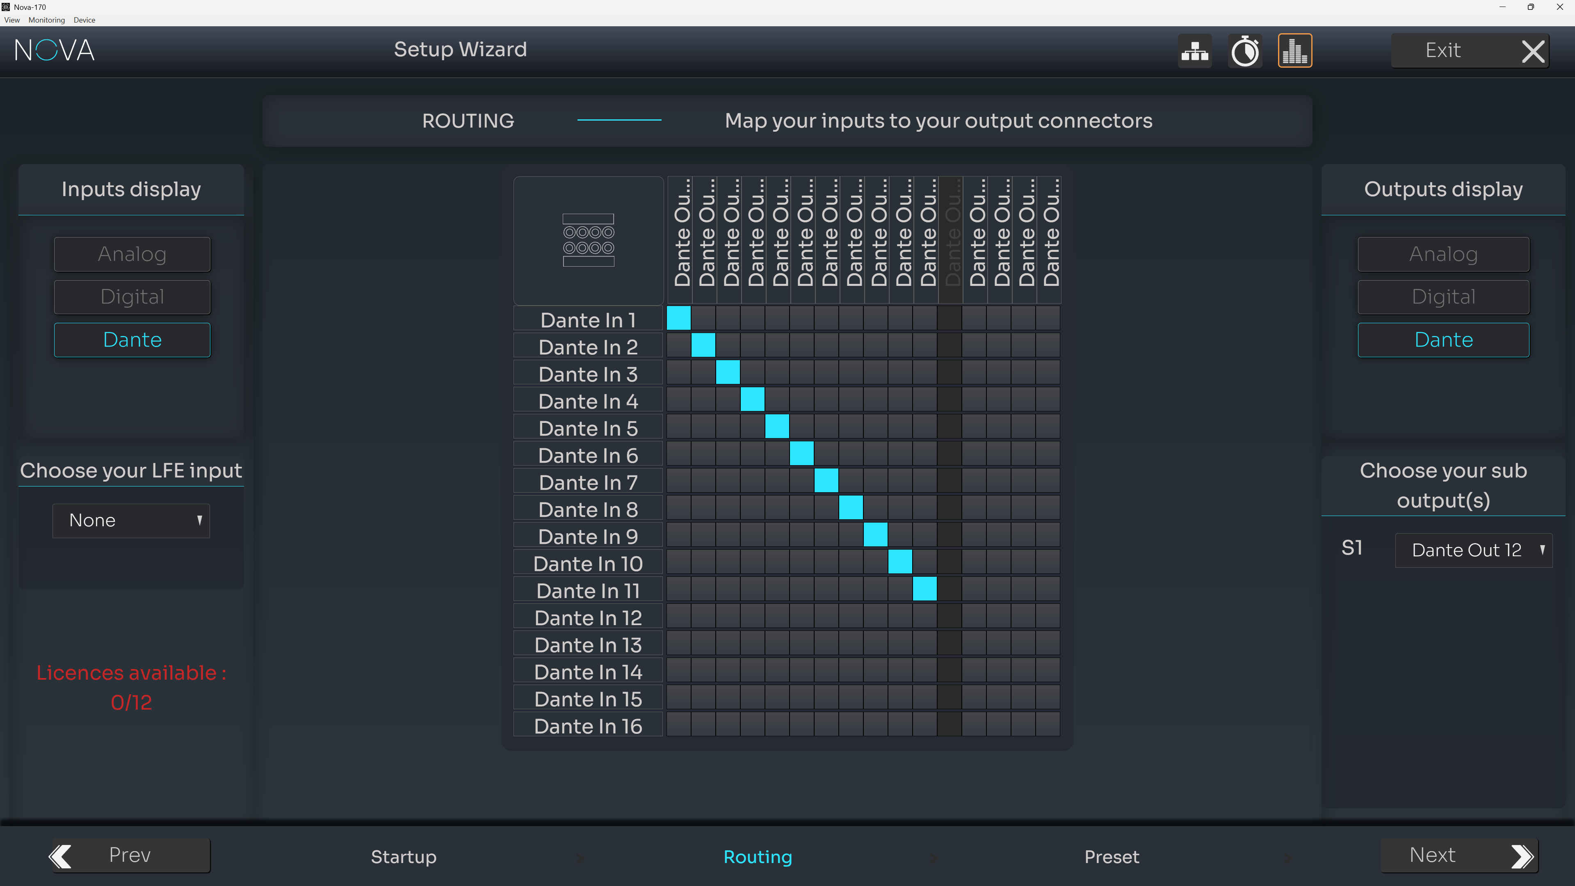Screen dimensions: 1575x886
Task: Click the connector panel icon in matrix corner
Action: [588, 240]
